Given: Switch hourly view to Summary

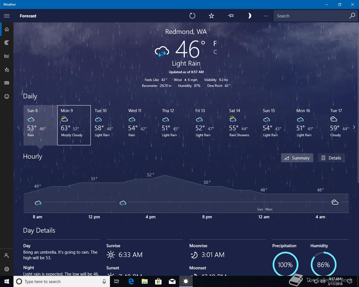Looking at the screenshot, I should tap(297, 158).
